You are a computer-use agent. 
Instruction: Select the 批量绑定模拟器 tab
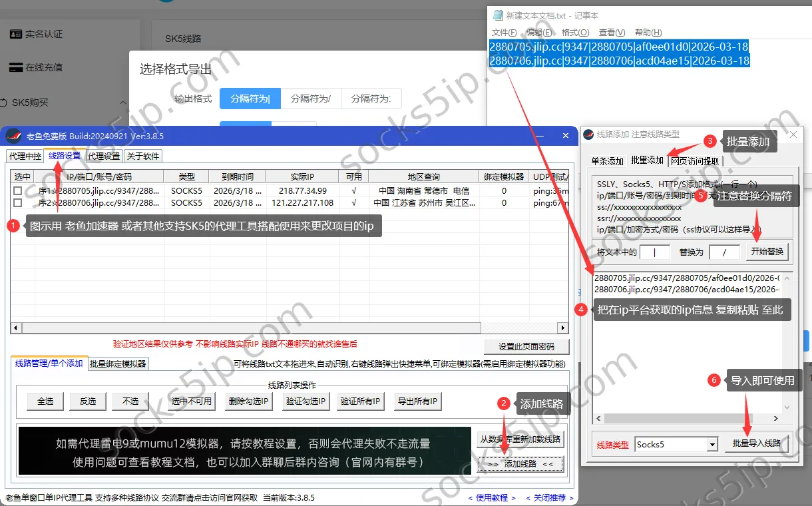click(x=118, y=364)
